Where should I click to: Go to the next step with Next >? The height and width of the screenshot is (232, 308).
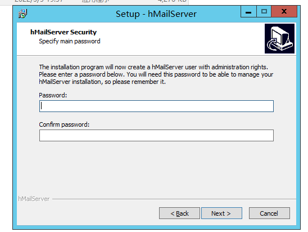click(221, 213)
